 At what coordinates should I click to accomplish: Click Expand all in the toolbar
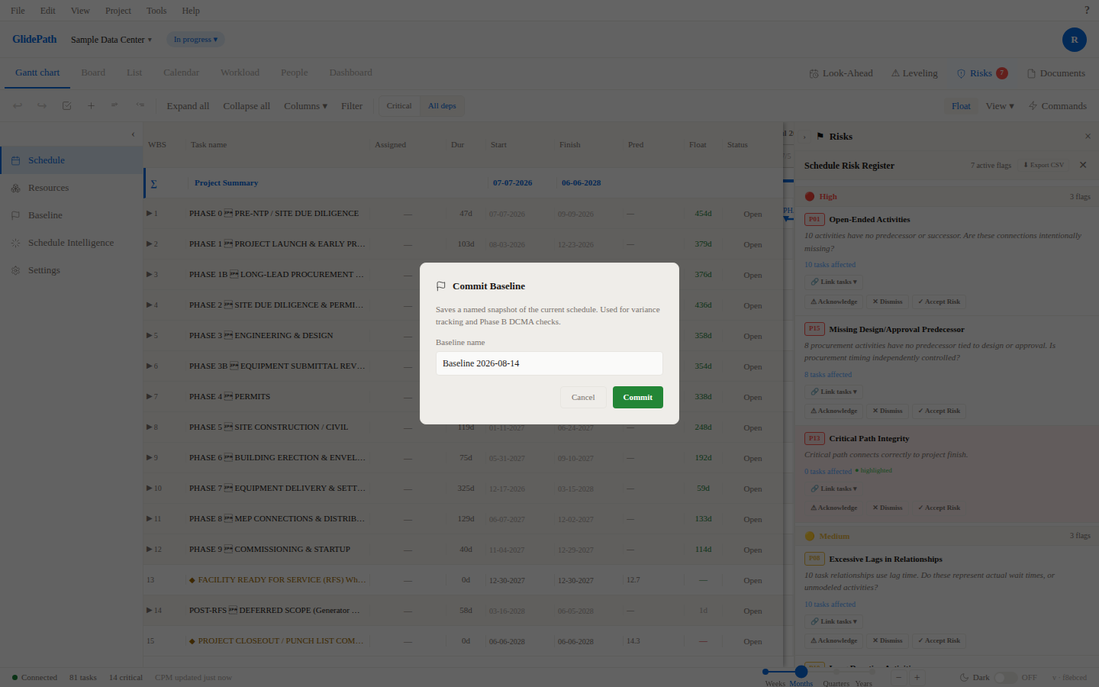coord(188,106)
